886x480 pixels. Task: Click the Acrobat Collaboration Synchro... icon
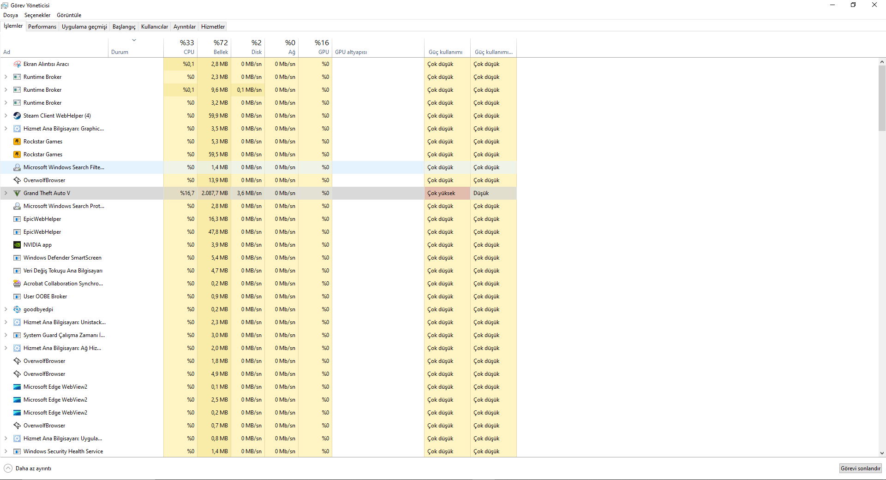17,284
